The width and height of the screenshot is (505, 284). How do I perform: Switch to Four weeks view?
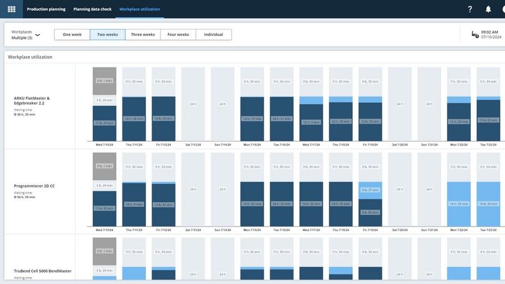click(178, 35)
